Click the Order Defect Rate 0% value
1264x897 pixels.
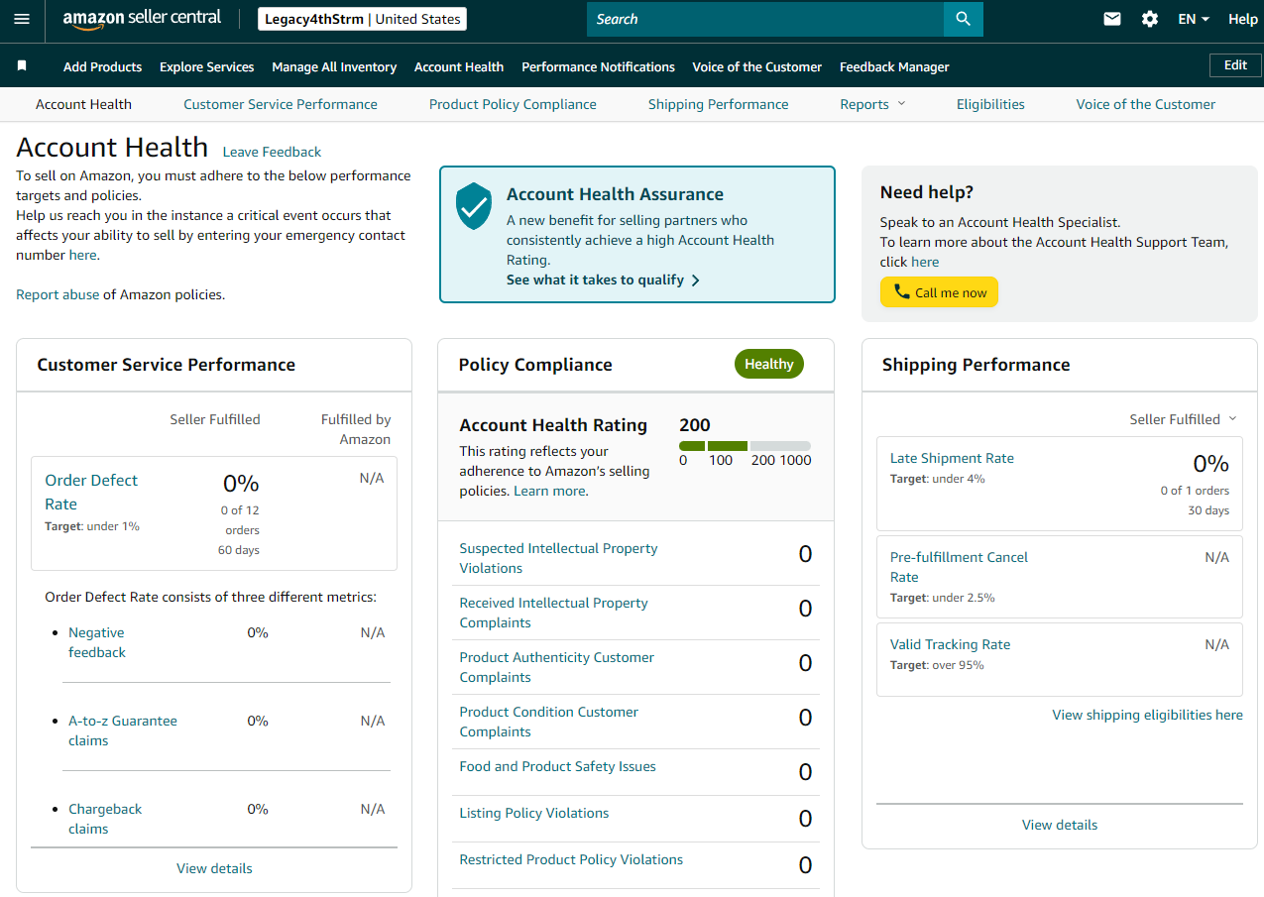(x=241, y=484)
